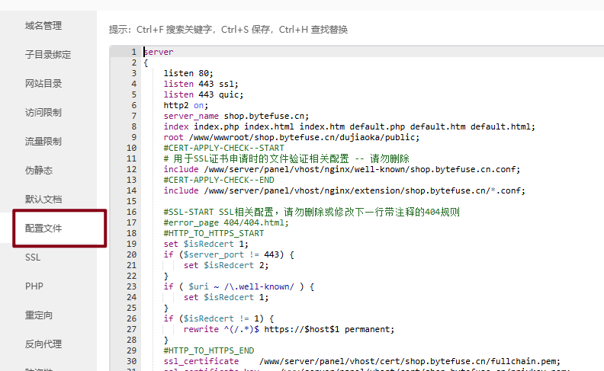The width and height of the screenshot is (604, 371).
Task: Click line number 1 in the gutter
Action: (133, 53)
